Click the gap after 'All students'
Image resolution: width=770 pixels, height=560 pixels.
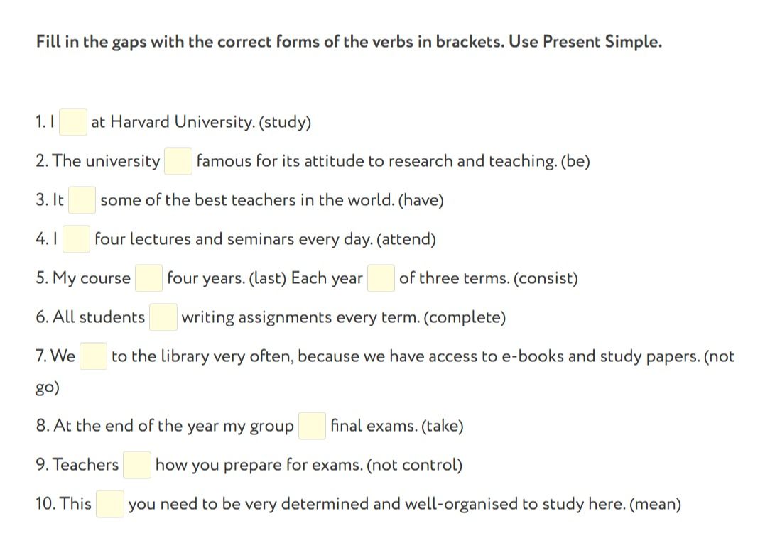point(163,317)
